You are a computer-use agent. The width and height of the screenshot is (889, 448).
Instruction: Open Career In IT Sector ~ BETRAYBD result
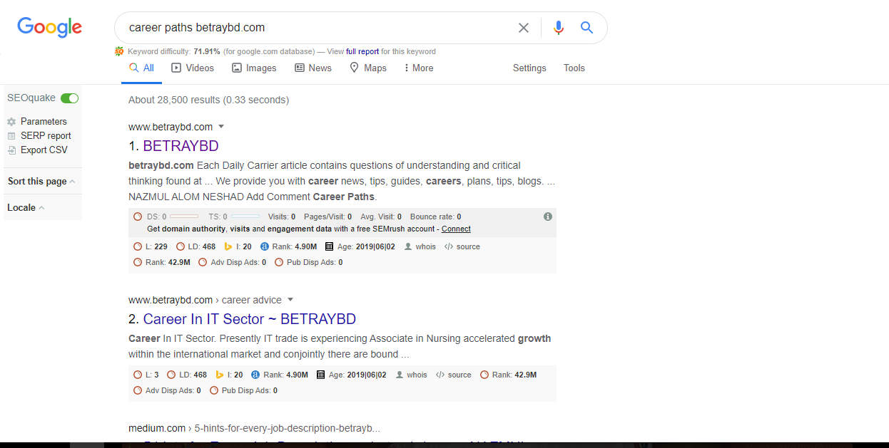coord(250,319)
